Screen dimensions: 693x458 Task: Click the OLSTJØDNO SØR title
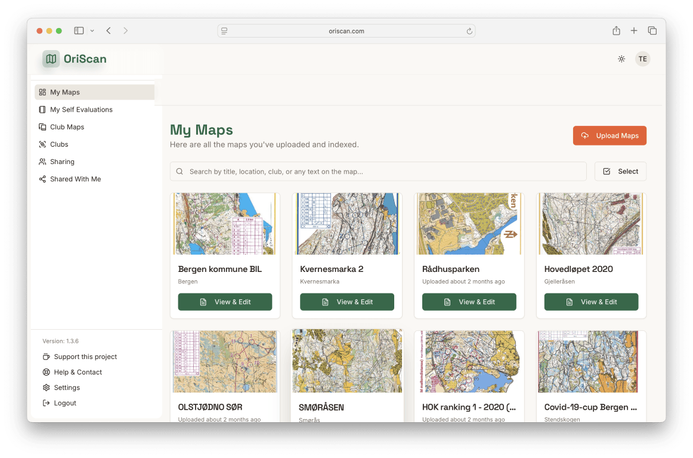click(210, 407)
